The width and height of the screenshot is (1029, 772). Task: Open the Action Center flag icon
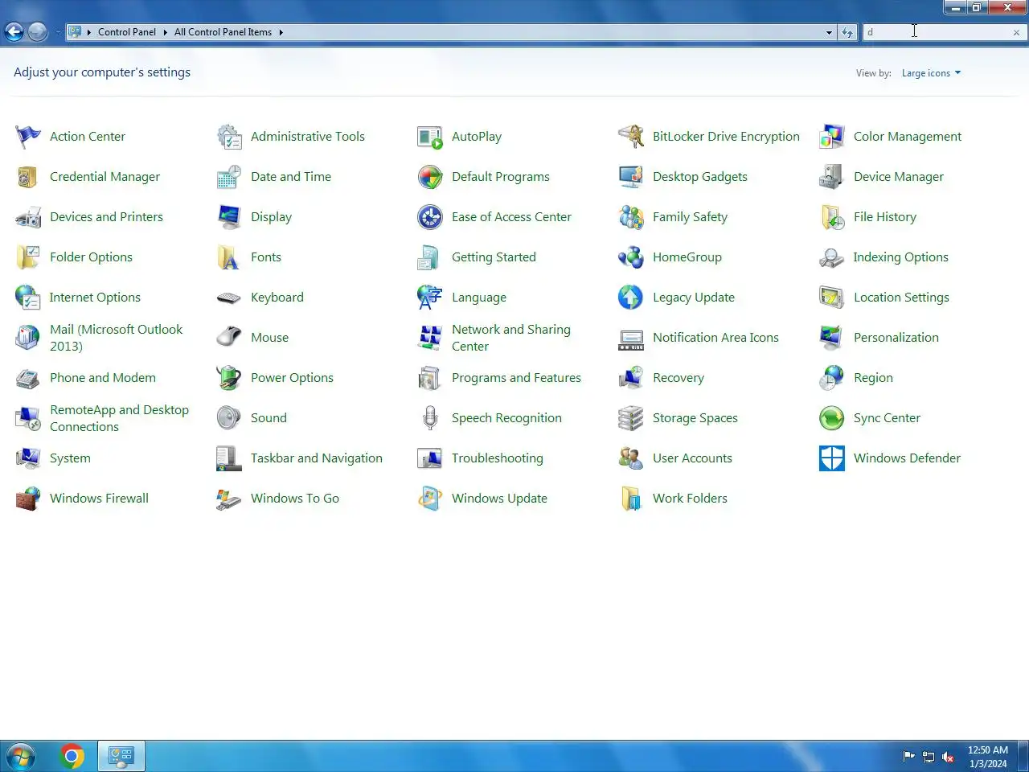28,137
